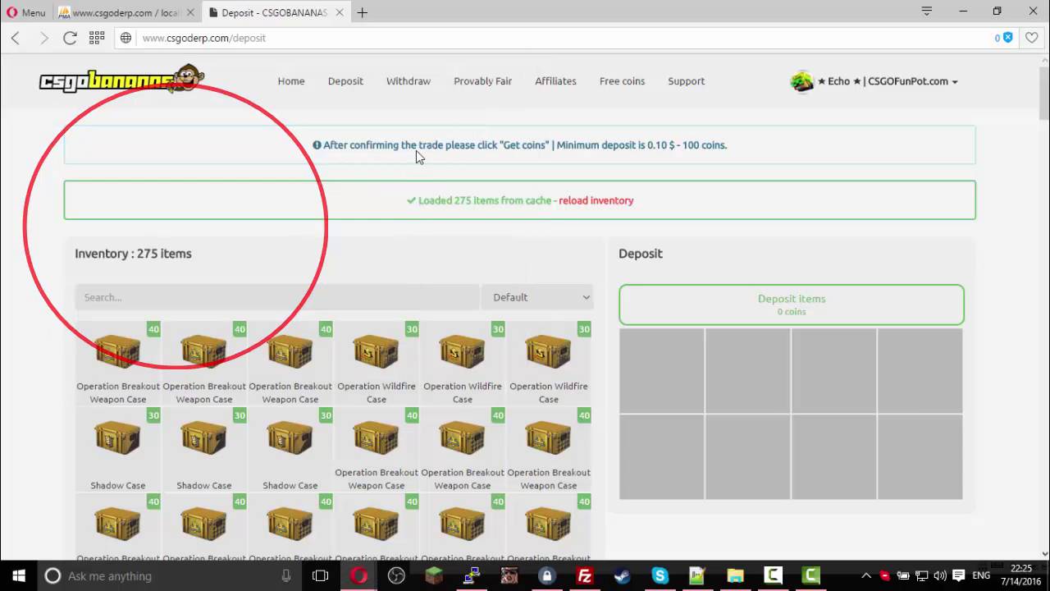Select the first Shadow Case item
Viewport: 1050px width, 591px height.
click(x=118, y=450)
